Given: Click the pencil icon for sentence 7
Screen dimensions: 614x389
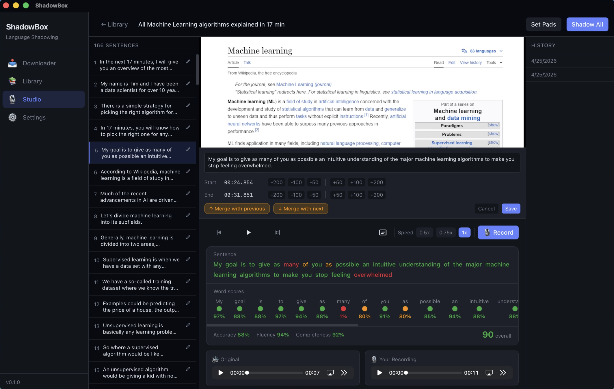Looking at the screenshot, I should coord(188,193).
